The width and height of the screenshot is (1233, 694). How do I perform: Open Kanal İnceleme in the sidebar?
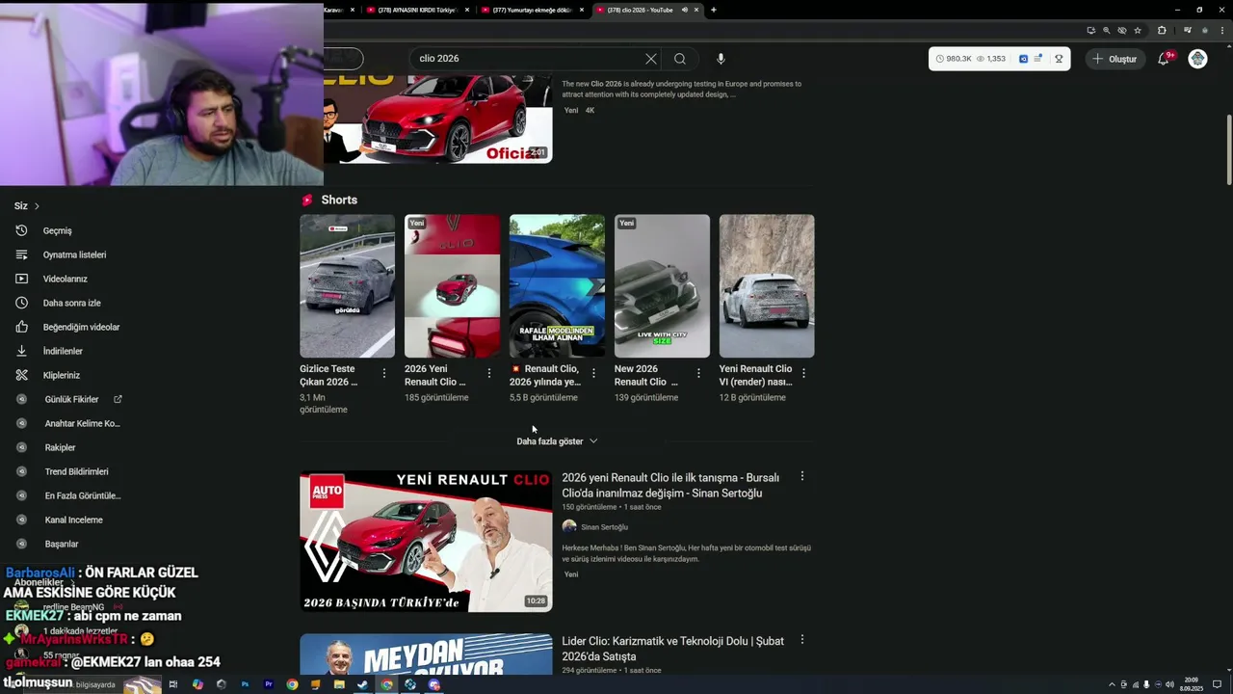click(73, 520)
